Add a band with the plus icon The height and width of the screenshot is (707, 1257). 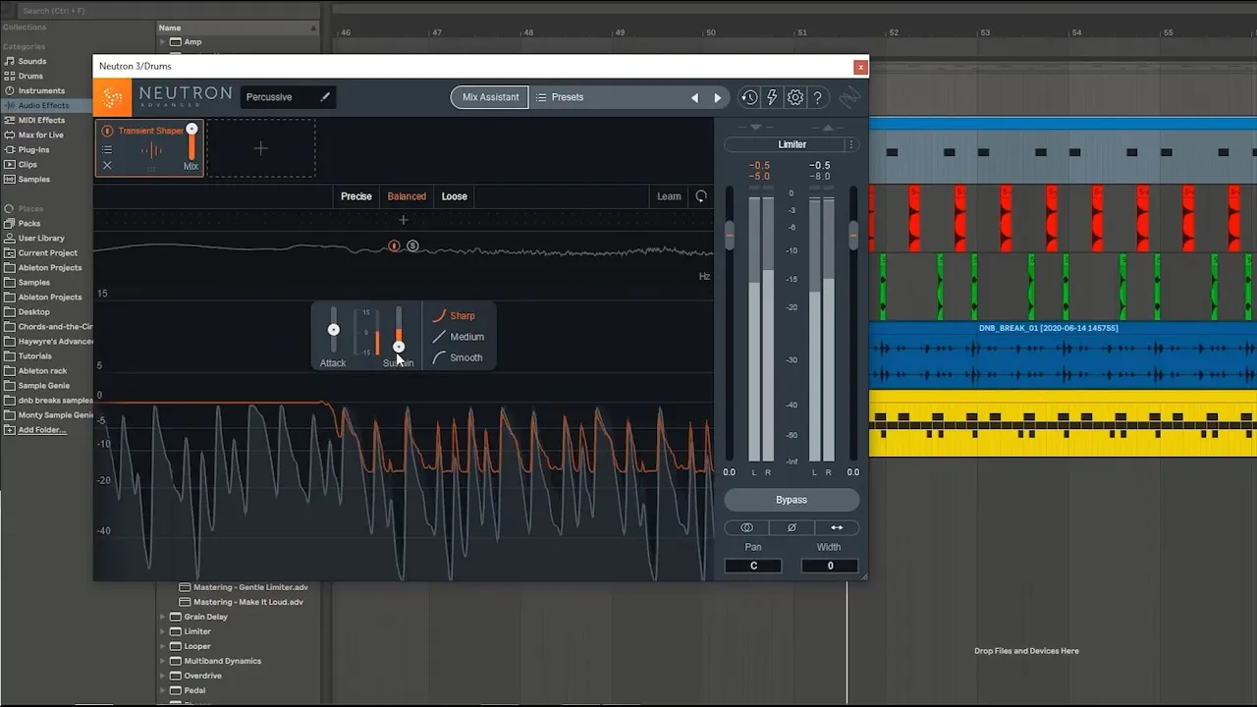(403, 220)
